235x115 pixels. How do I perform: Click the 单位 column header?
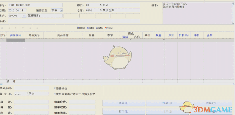click(x=147, y=35)
